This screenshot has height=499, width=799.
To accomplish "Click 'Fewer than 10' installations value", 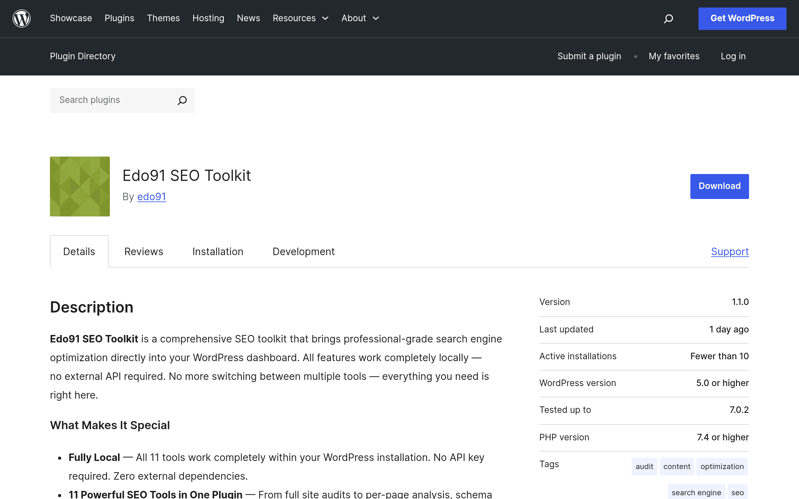I will click(x=719, y=356).
